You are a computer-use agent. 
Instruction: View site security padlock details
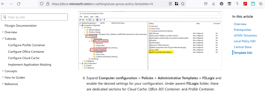(x=48, y=4)
